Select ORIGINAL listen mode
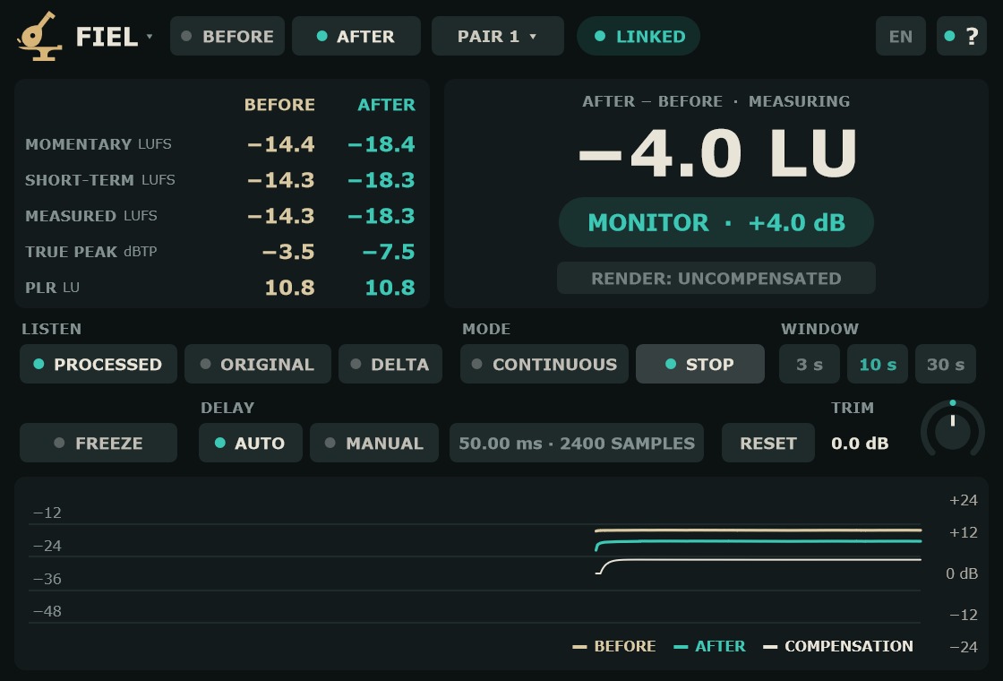Viewport: 1003px width, 681px height. [258, 364]
